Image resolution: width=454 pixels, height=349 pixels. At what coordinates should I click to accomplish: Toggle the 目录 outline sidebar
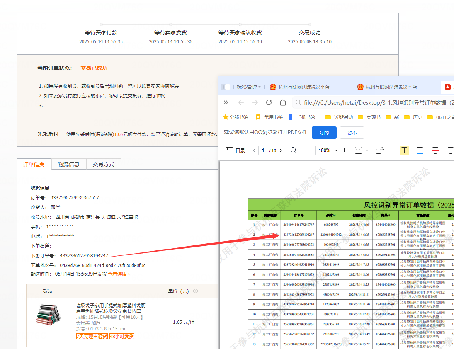coord(235,150)
